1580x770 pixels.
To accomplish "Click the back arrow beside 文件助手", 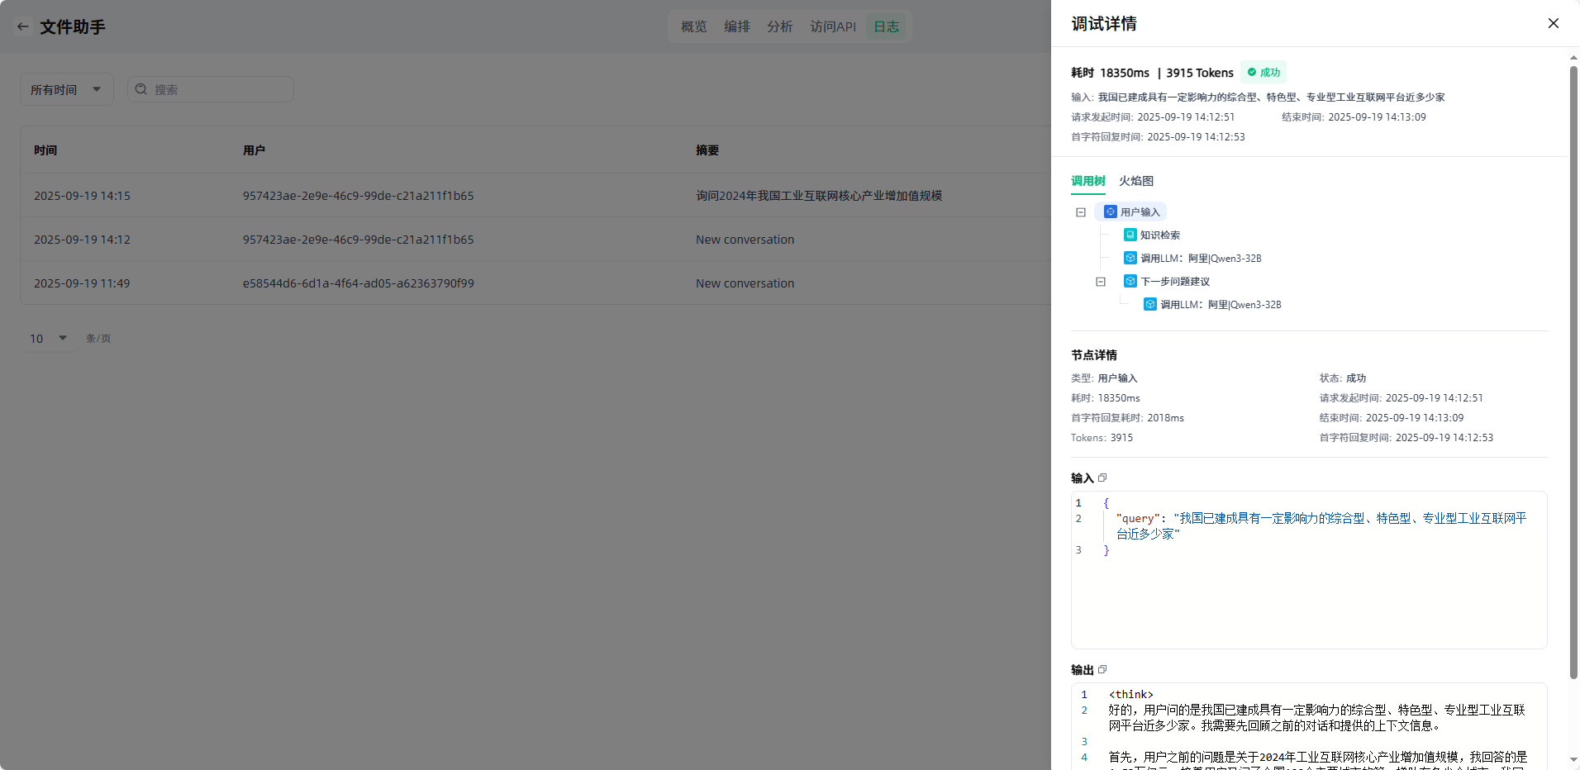I will pyautogui.click(x=22, y=26).
